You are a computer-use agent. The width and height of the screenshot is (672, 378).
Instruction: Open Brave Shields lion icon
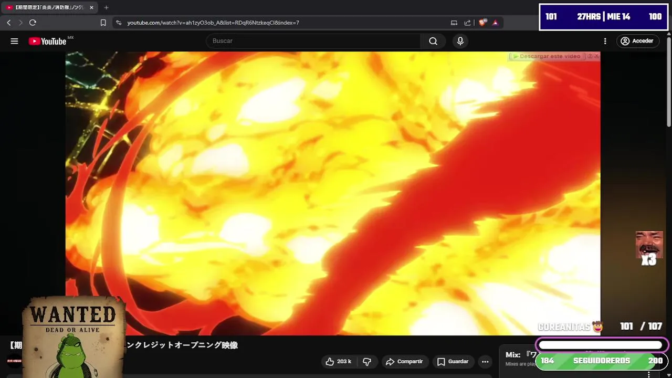[482, 23]
